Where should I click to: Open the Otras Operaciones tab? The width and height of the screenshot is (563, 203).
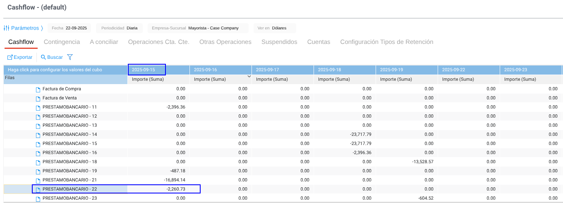[x=225, y=42]
